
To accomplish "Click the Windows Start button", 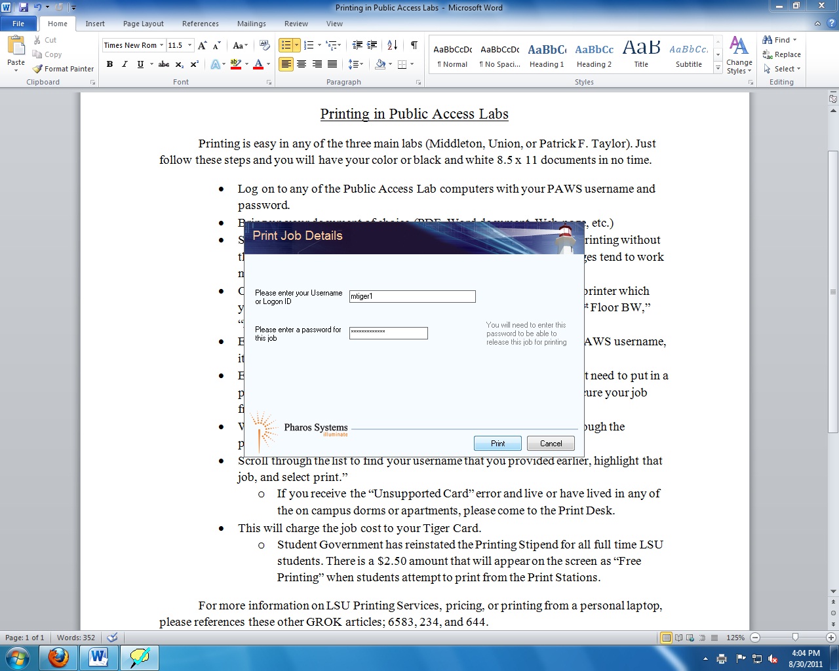I will [18, 657].
